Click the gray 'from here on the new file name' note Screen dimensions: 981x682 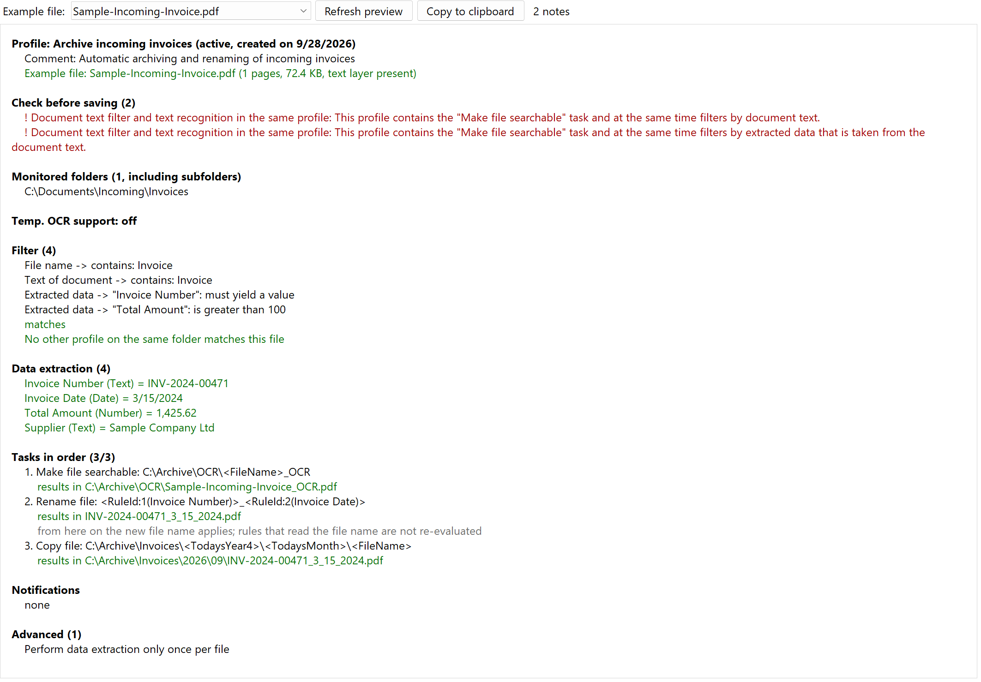coord(259,531)
